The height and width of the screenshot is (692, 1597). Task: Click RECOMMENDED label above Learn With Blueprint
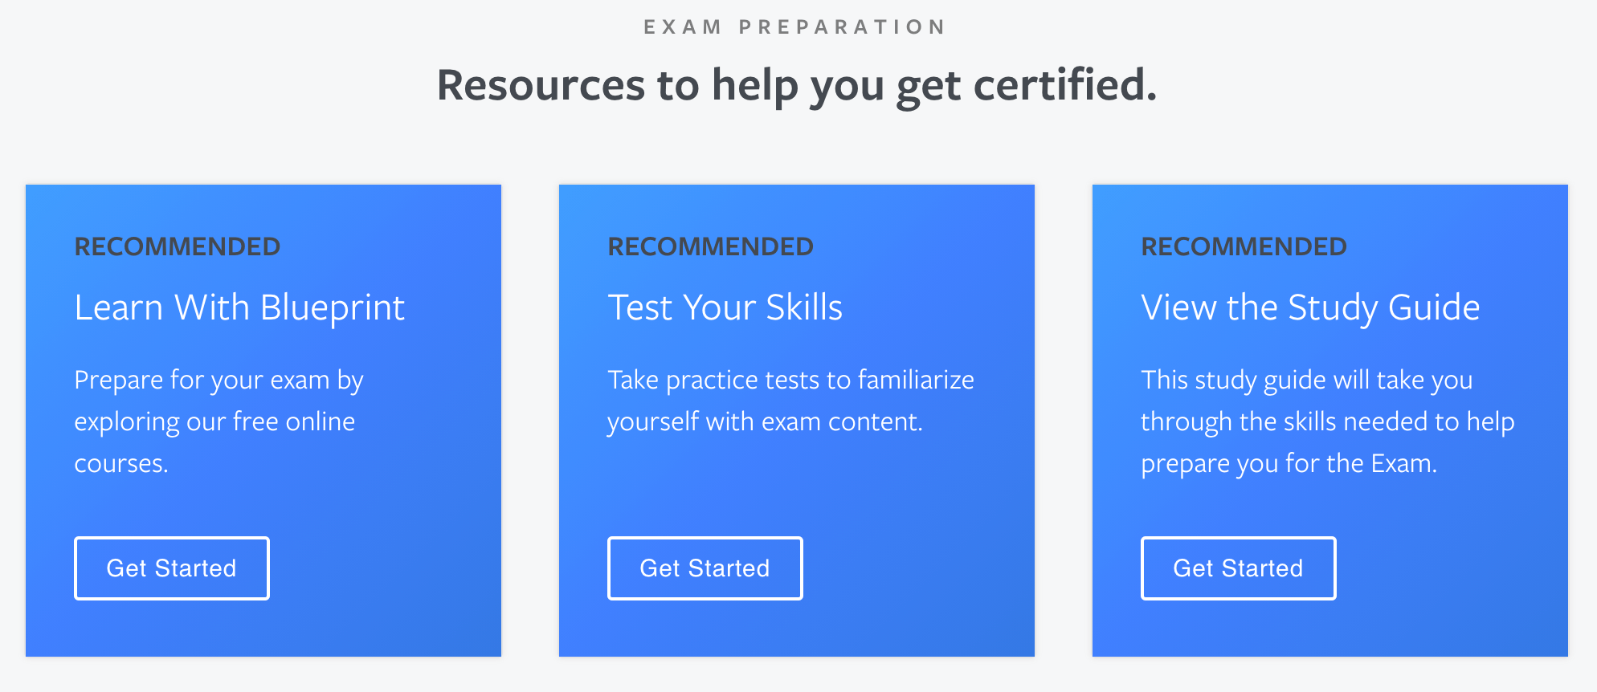point(177,246)
